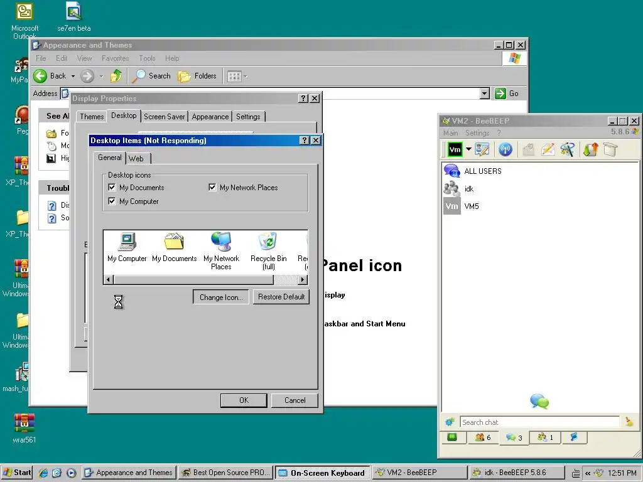Switch to the chats tab showing 3
643x482 pixels.
[x=514, y=437]
